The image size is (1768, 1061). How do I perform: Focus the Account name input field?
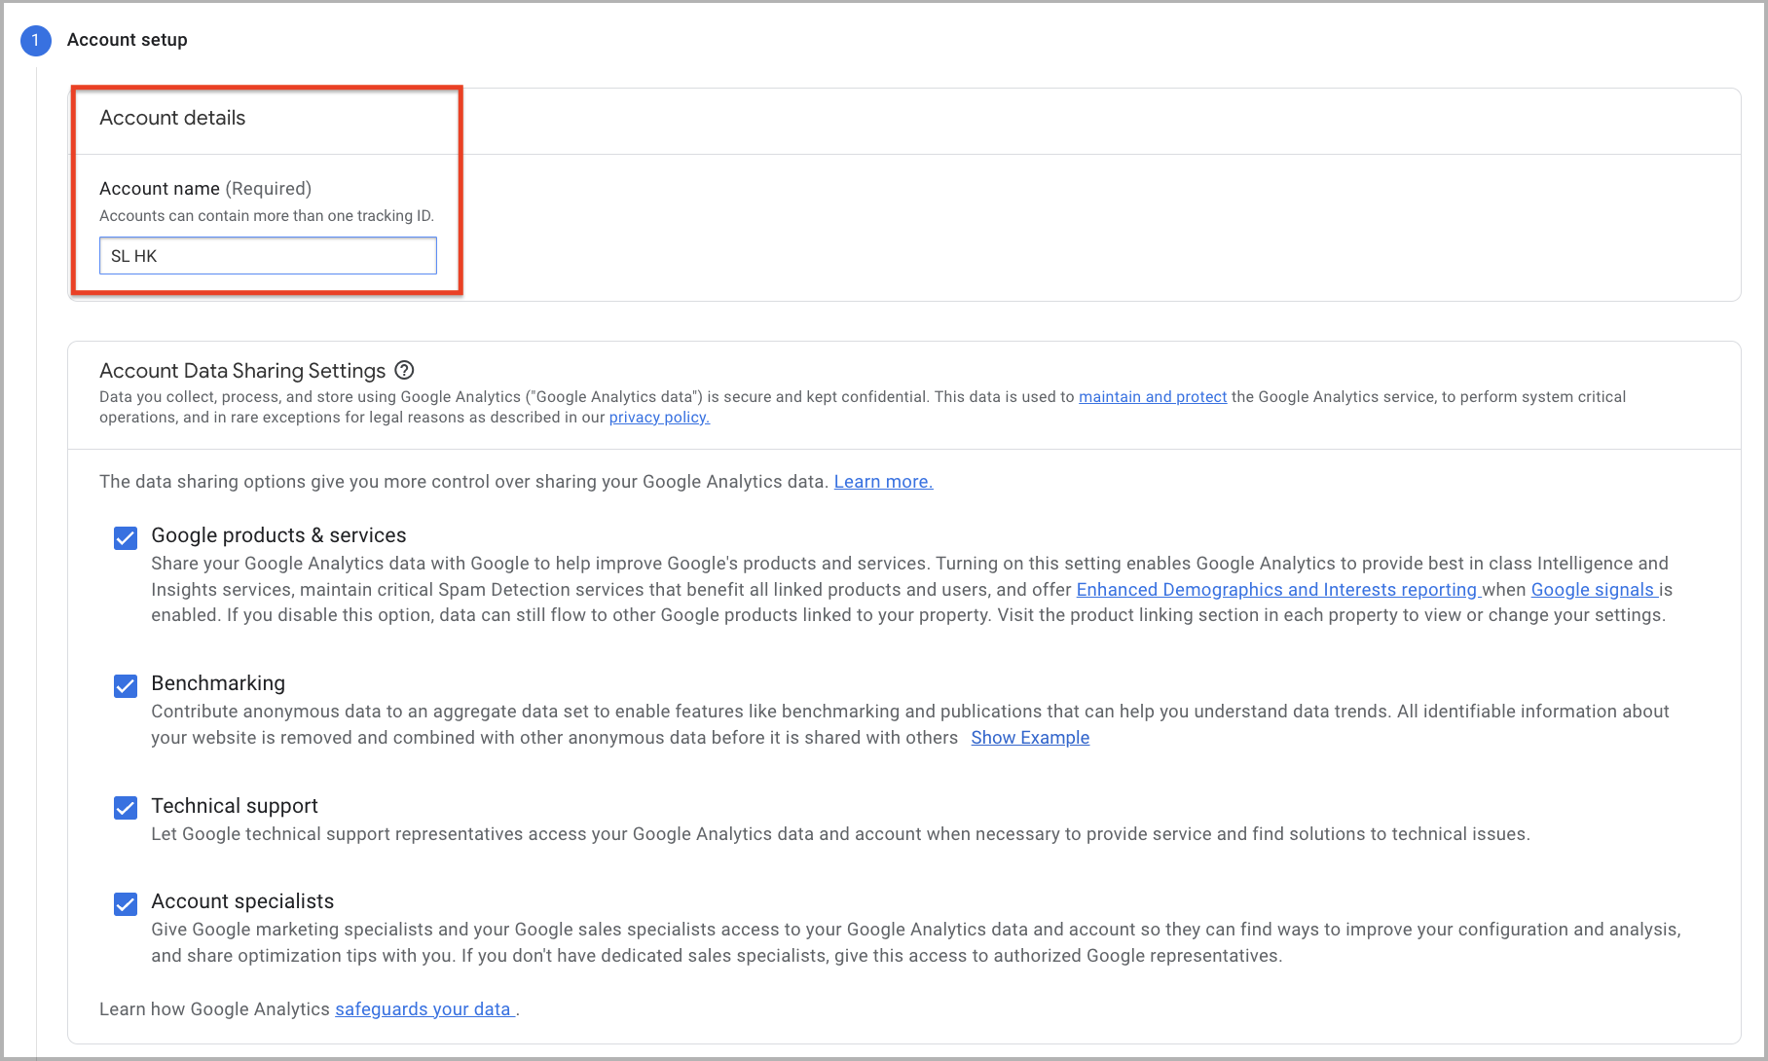coord(268,256)
